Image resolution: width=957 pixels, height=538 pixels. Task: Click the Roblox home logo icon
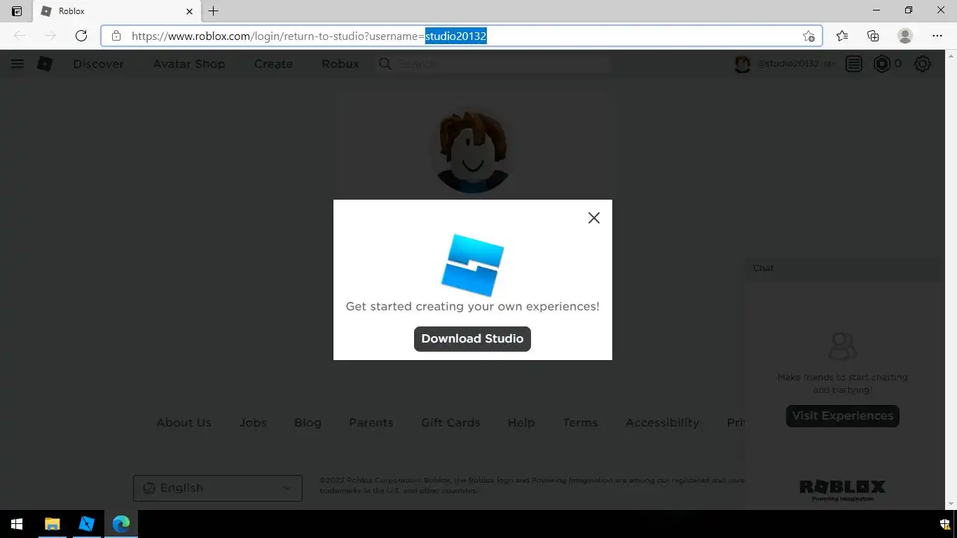45,64
